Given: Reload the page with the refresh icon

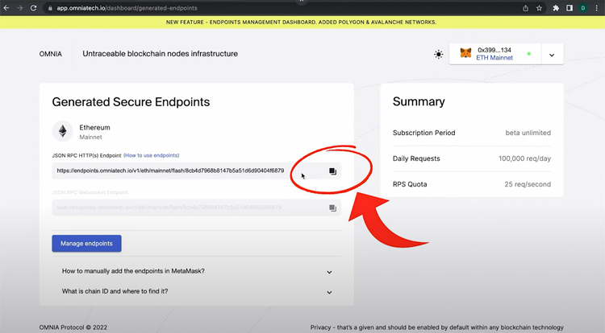Looking at the screenshot, I should pyautogui.click(x=34, y=8).
